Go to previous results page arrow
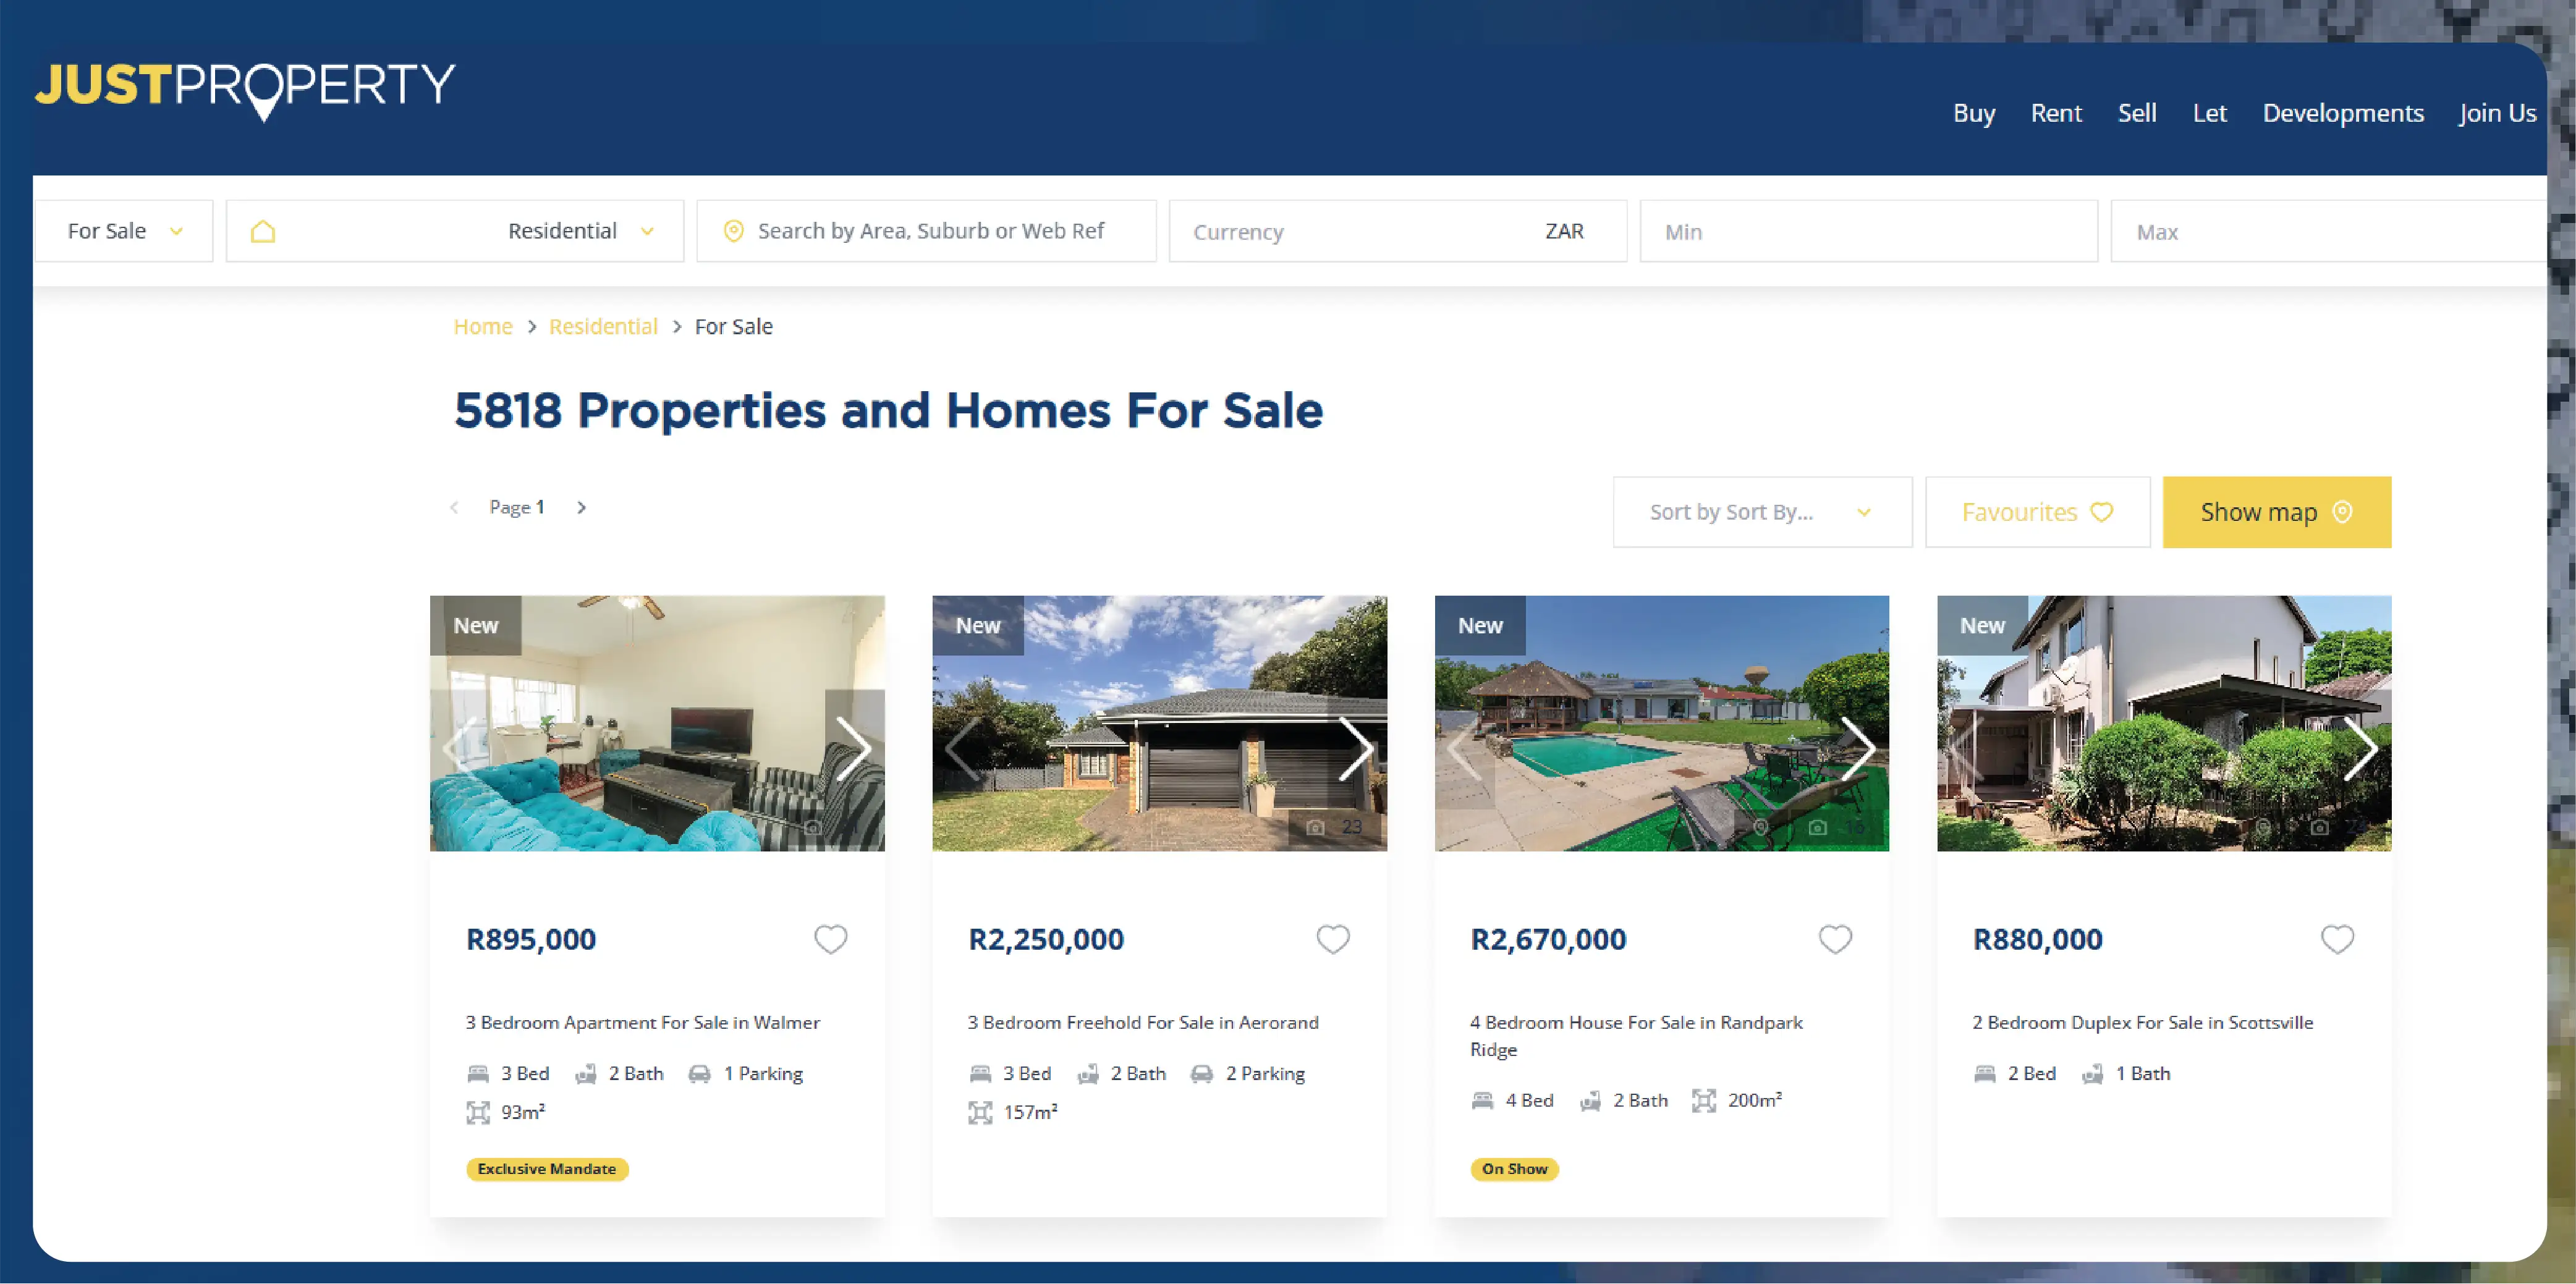 click(455, 508)
